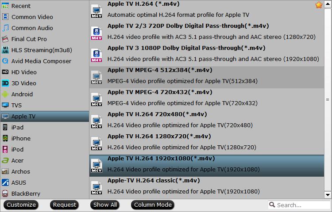The height and width of the screenshot is (212, 332).
Task: Switch to Column Mode
Action: click(x=153, y=205)
